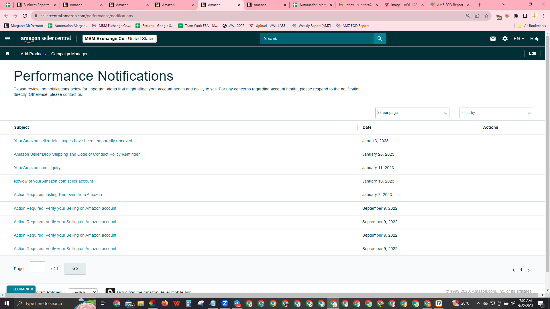The height and width of the screenshot is (309, 550).
Task: Open the Margaret McDermott bookmark
Action: [x=24, y=26]
